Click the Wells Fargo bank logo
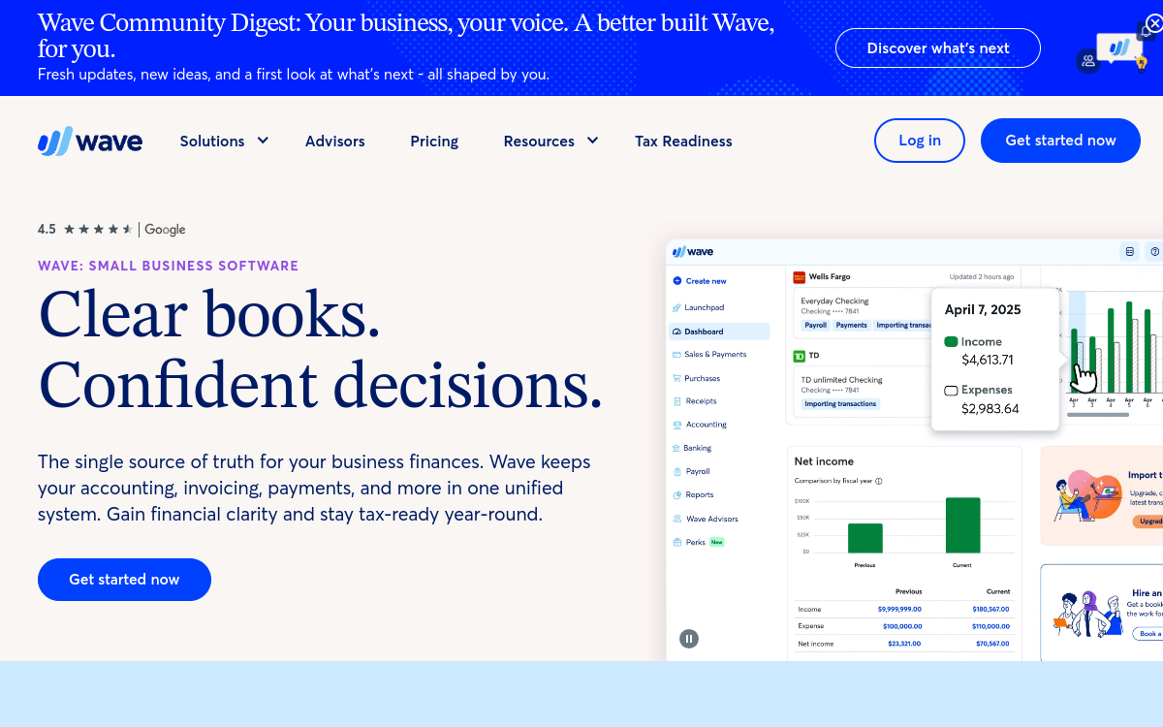Image resolution: width=1163 pixels, height=727 pixels. (x=800, y=276)
